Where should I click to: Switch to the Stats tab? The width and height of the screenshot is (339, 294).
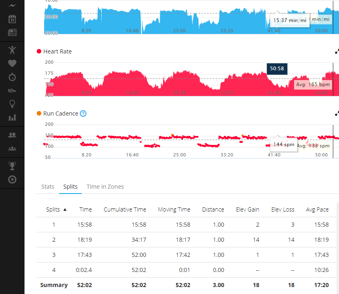click(x=48, y=187)
